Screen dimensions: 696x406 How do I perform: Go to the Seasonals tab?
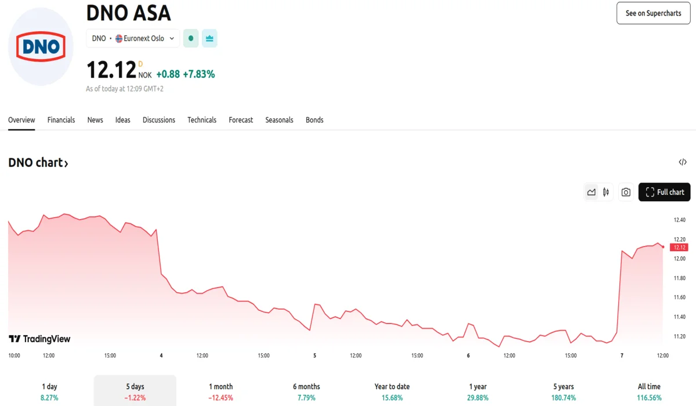279,120
